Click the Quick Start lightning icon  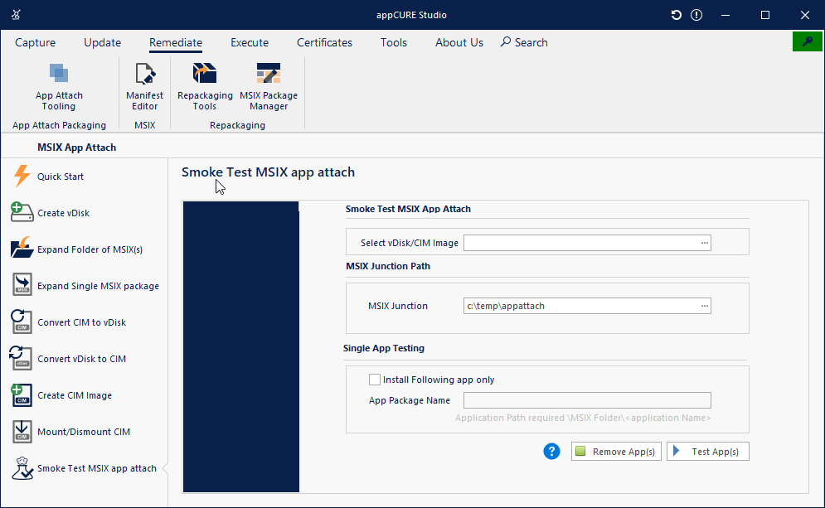tap(22, 177)
